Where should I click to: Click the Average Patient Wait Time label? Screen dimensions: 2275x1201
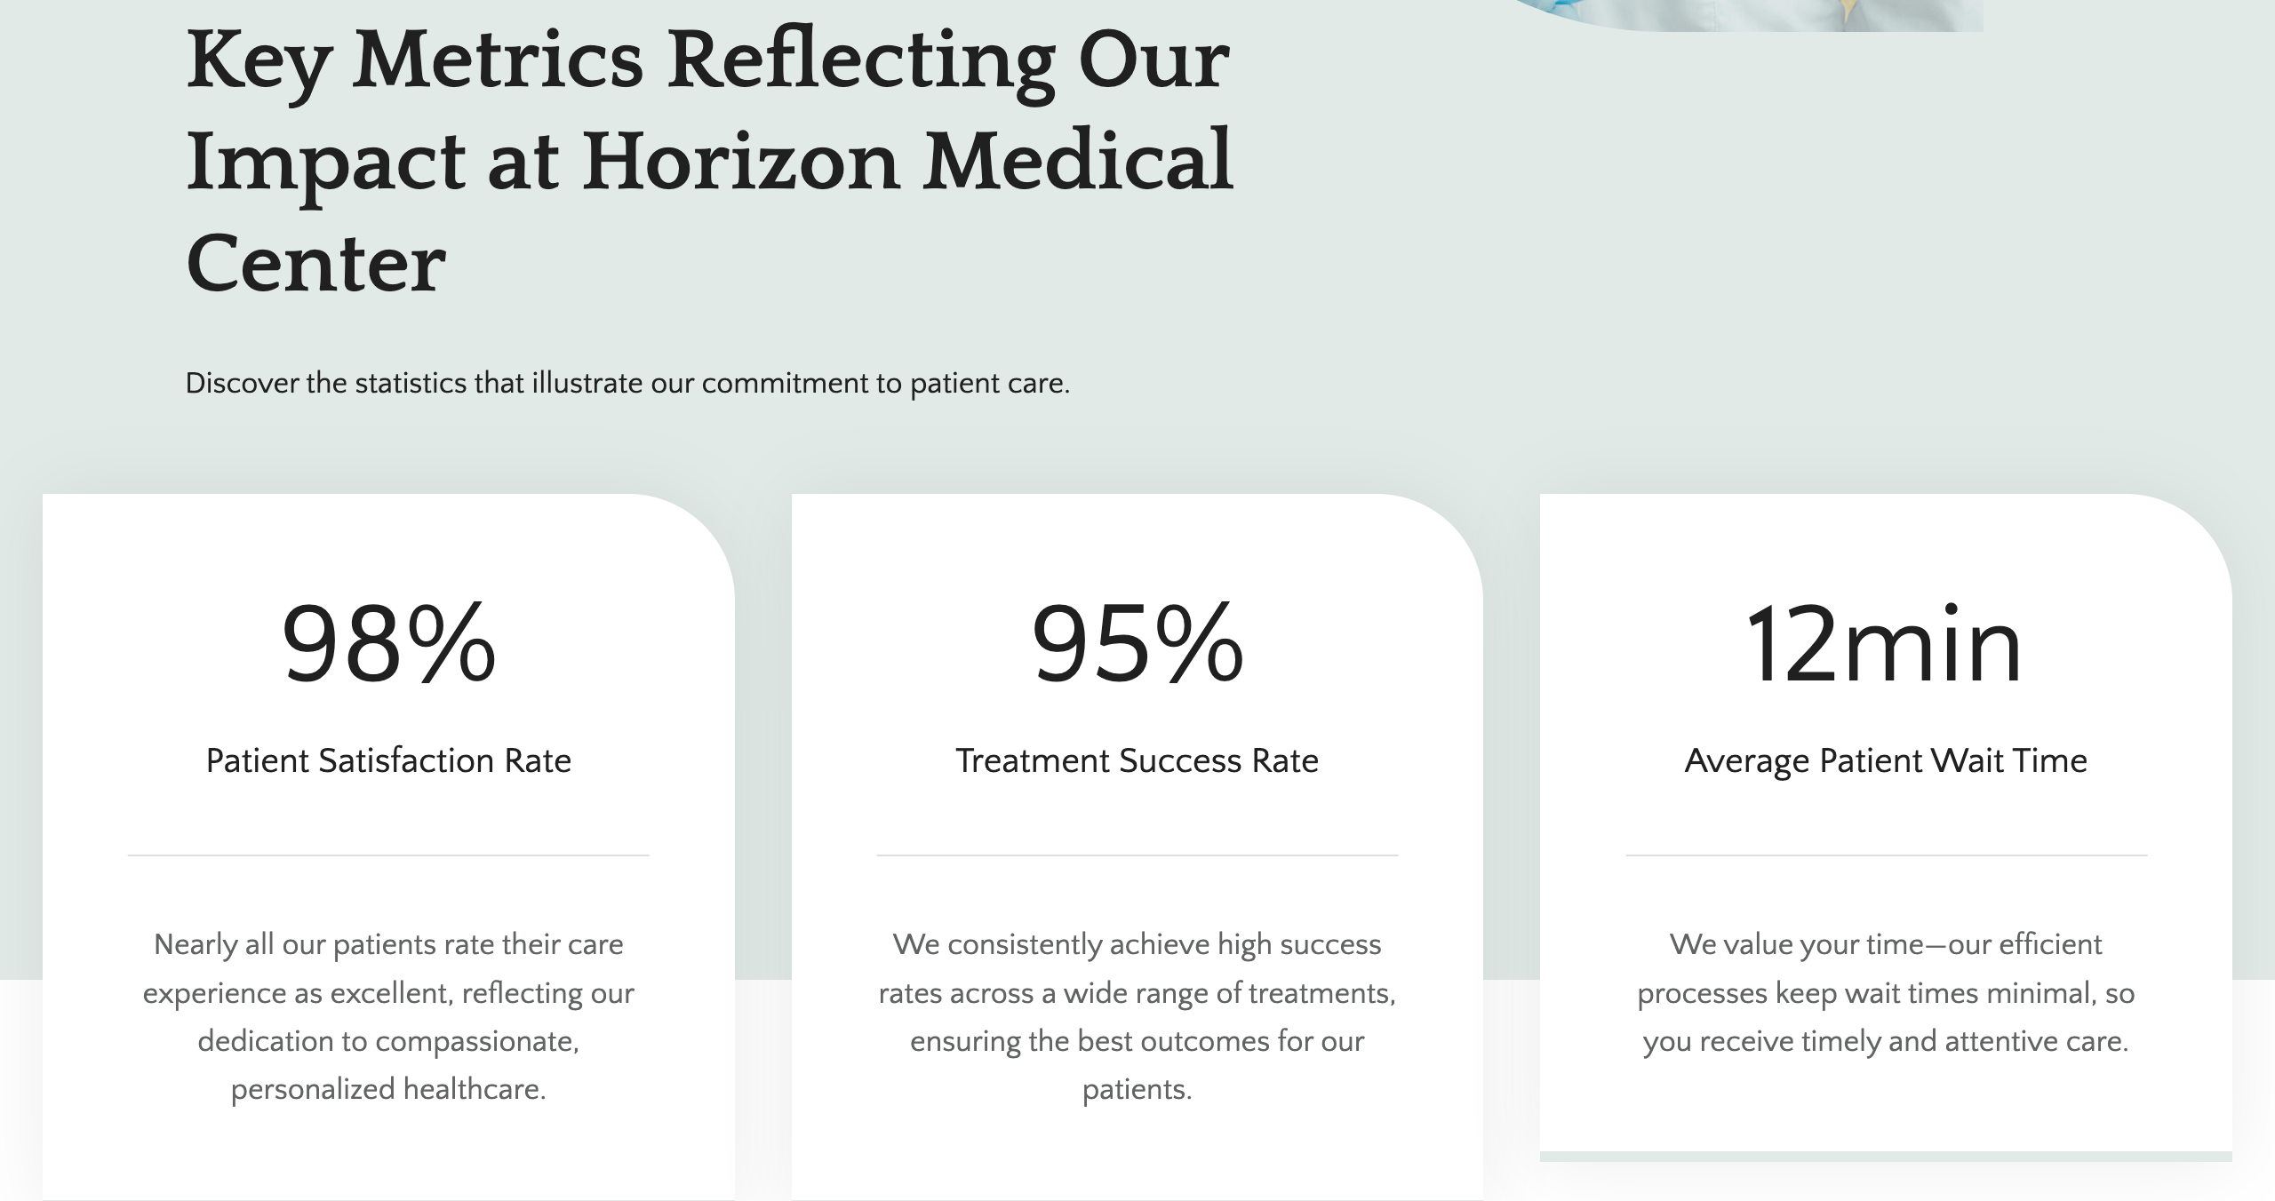tap(1886, 761)
